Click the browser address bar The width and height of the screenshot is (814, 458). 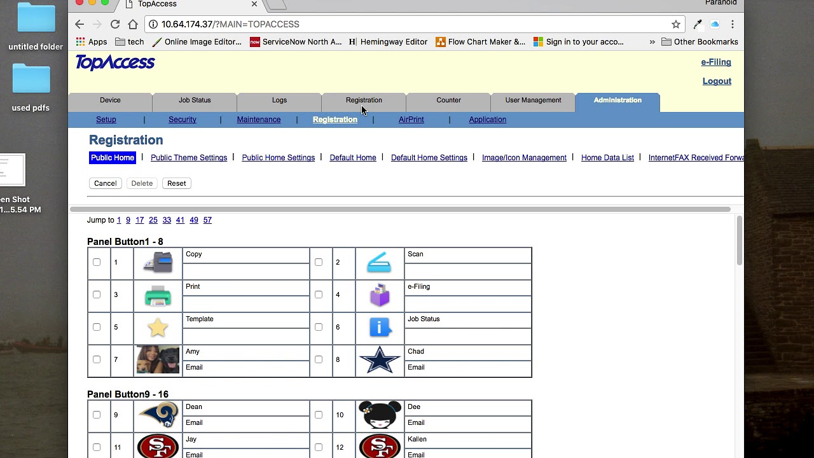pyautogui.click(x=413, y=24)
